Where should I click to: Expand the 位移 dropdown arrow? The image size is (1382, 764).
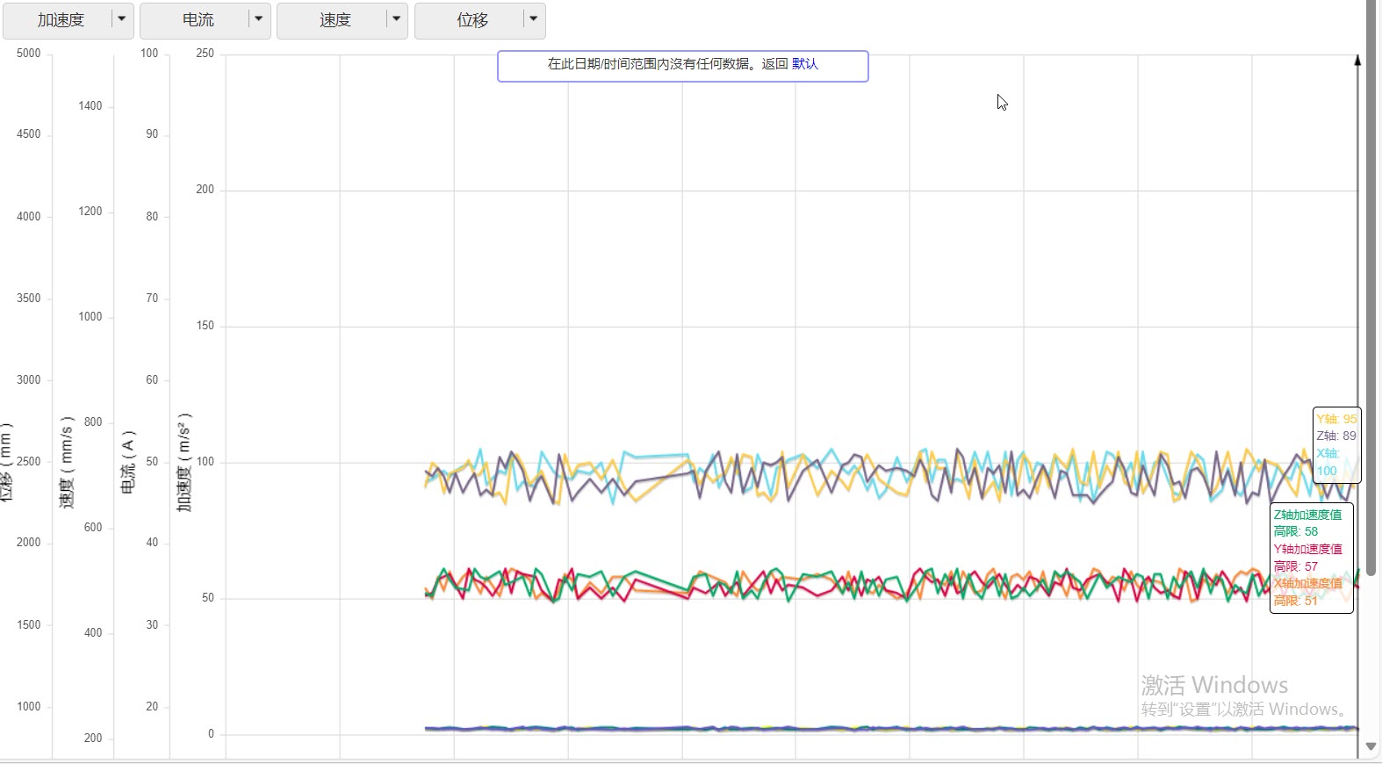tap(534, 19)
